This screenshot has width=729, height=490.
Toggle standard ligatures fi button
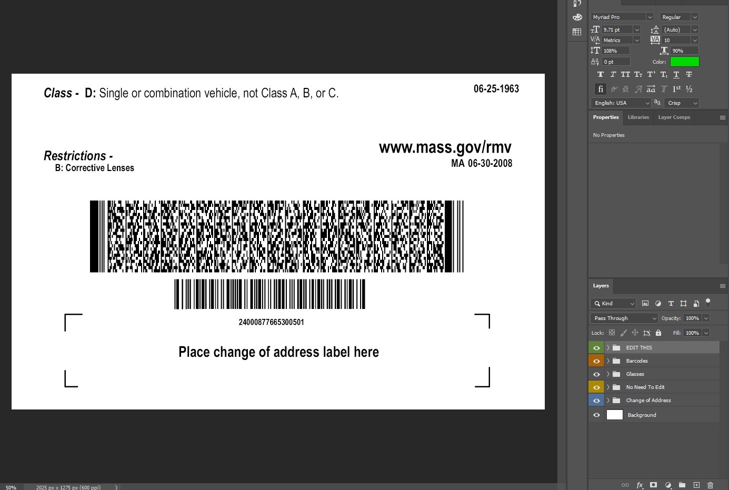[601, 89]
